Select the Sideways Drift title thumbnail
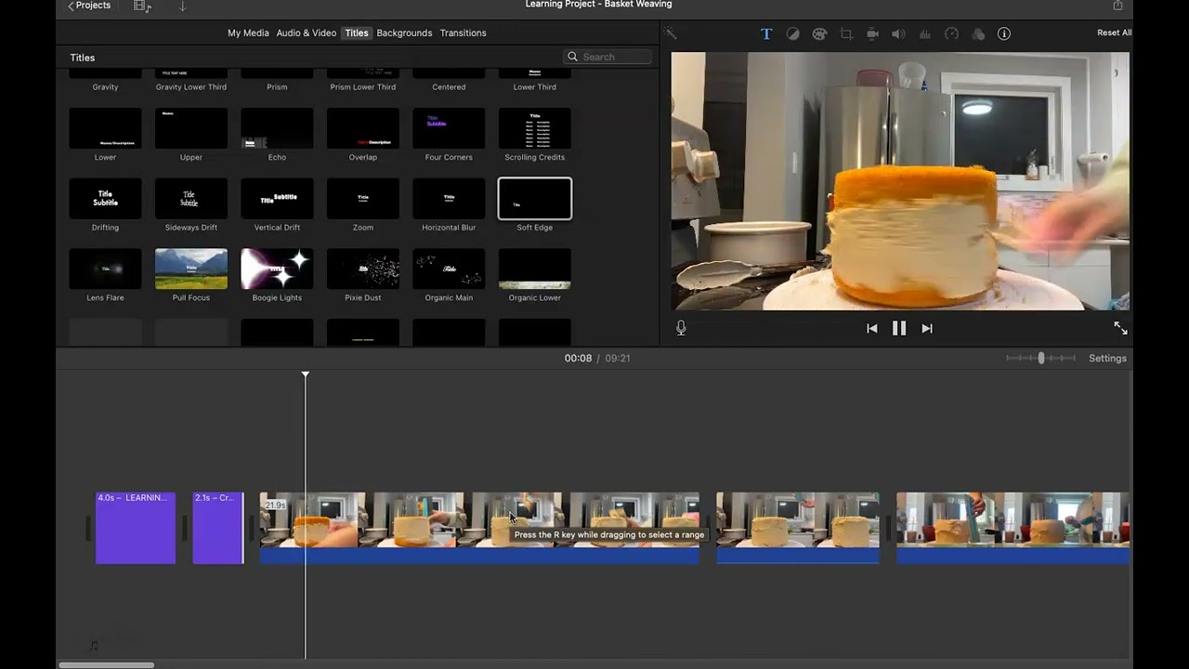This screenshot has height=669, width=1189. point(191,199)
